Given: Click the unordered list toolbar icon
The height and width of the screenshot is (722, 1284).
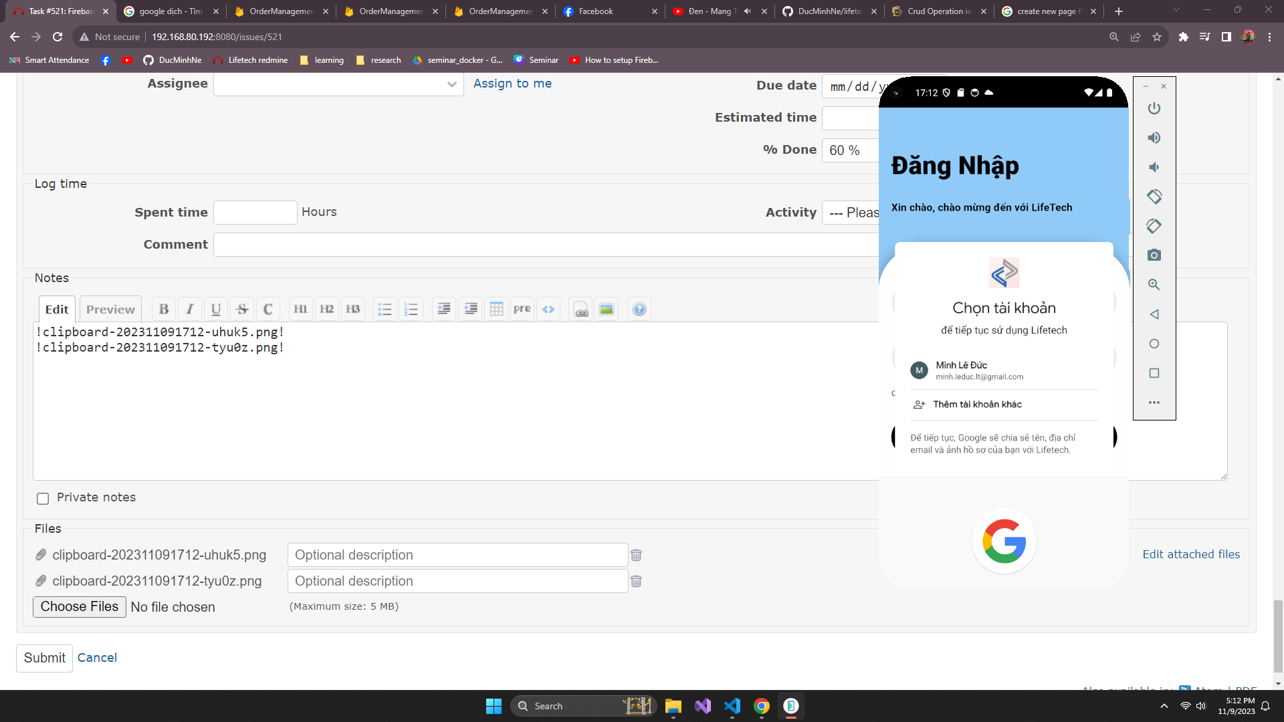Looking at the screenshot, I should (385, 309).
